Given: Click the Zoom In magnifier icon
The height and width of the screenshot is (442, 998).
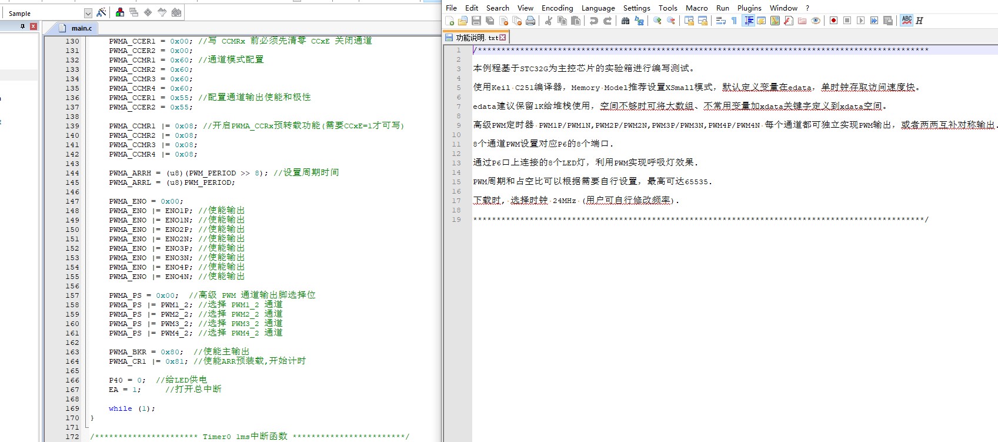Looking at the screenshot, I should click(x=657, y=21).
